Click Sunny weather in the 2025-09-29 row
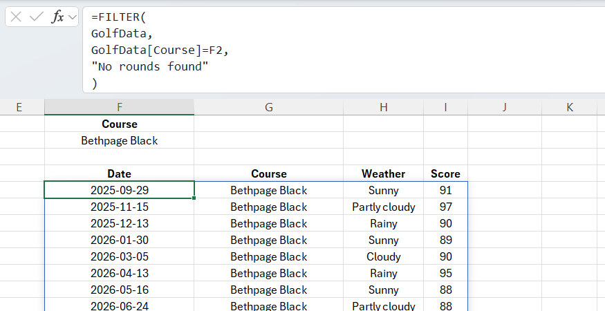605x311 pixels. pos(383,190)
